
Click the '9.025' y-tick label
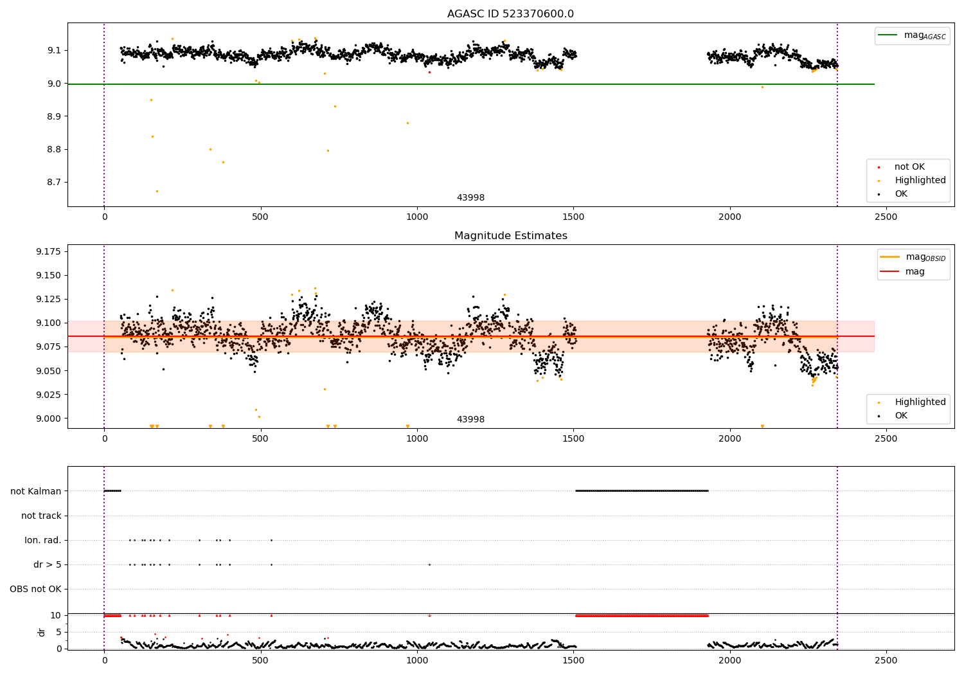(x=49, y=395)
